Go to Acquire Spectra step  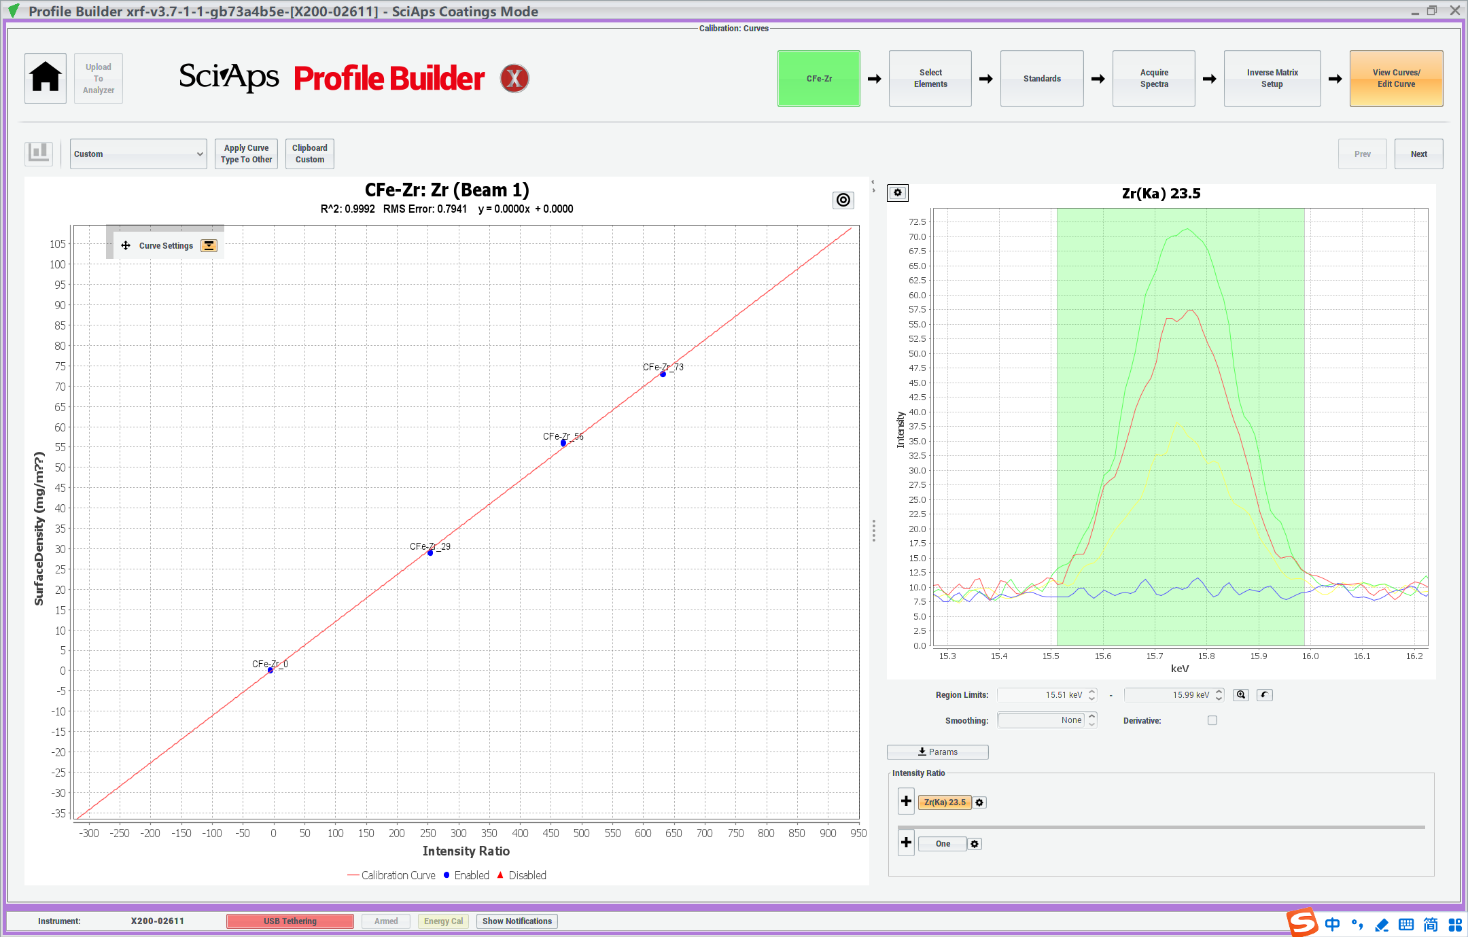pos(1154,78)
